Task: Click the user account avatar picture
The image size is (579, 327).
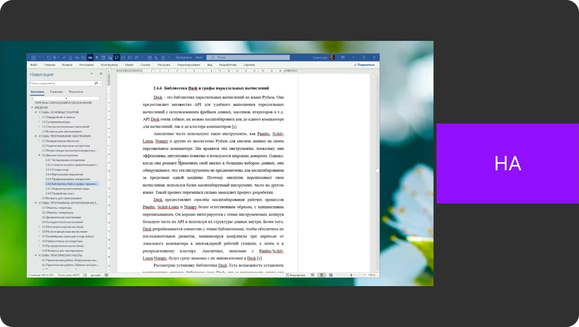Action: [x=332, y=57]
